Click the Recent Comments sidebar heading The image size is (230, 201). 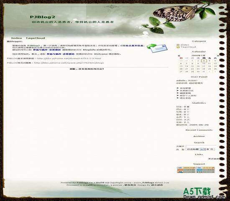click(x=199, y=130)
